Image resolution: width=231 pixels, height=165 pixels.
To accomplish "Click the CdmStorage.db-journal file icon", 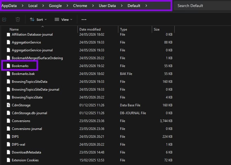I will [x=8, y=113].
